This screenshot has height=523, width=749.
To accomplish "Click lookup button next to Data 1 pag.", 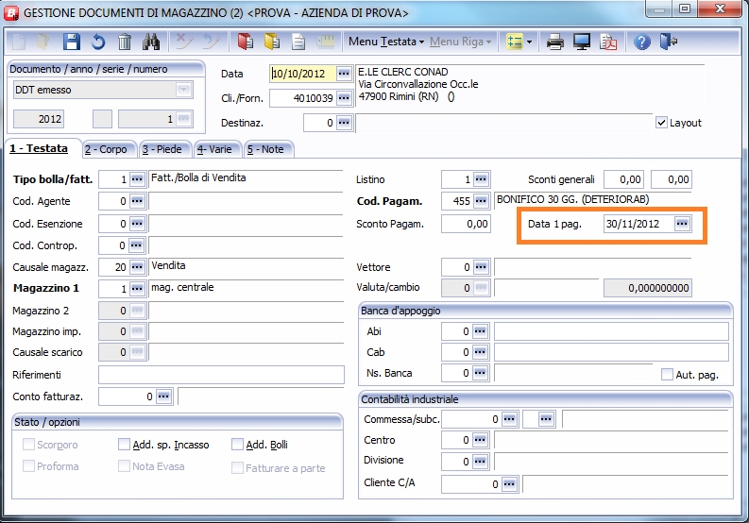I will click(682, 224).
